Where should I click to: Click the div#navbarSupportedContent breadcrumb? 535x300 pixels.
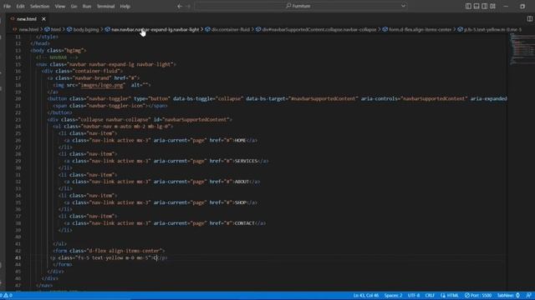(319, 30)
